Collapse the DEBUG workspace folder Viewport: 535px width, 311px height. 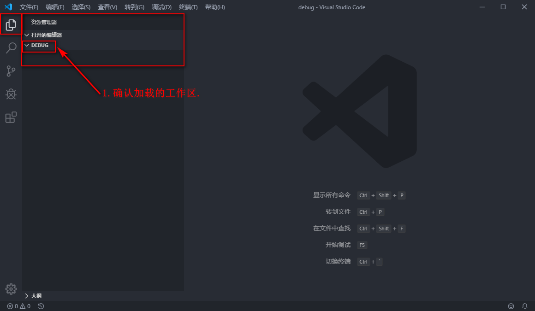pyautogui.click(x=27, y=45)
